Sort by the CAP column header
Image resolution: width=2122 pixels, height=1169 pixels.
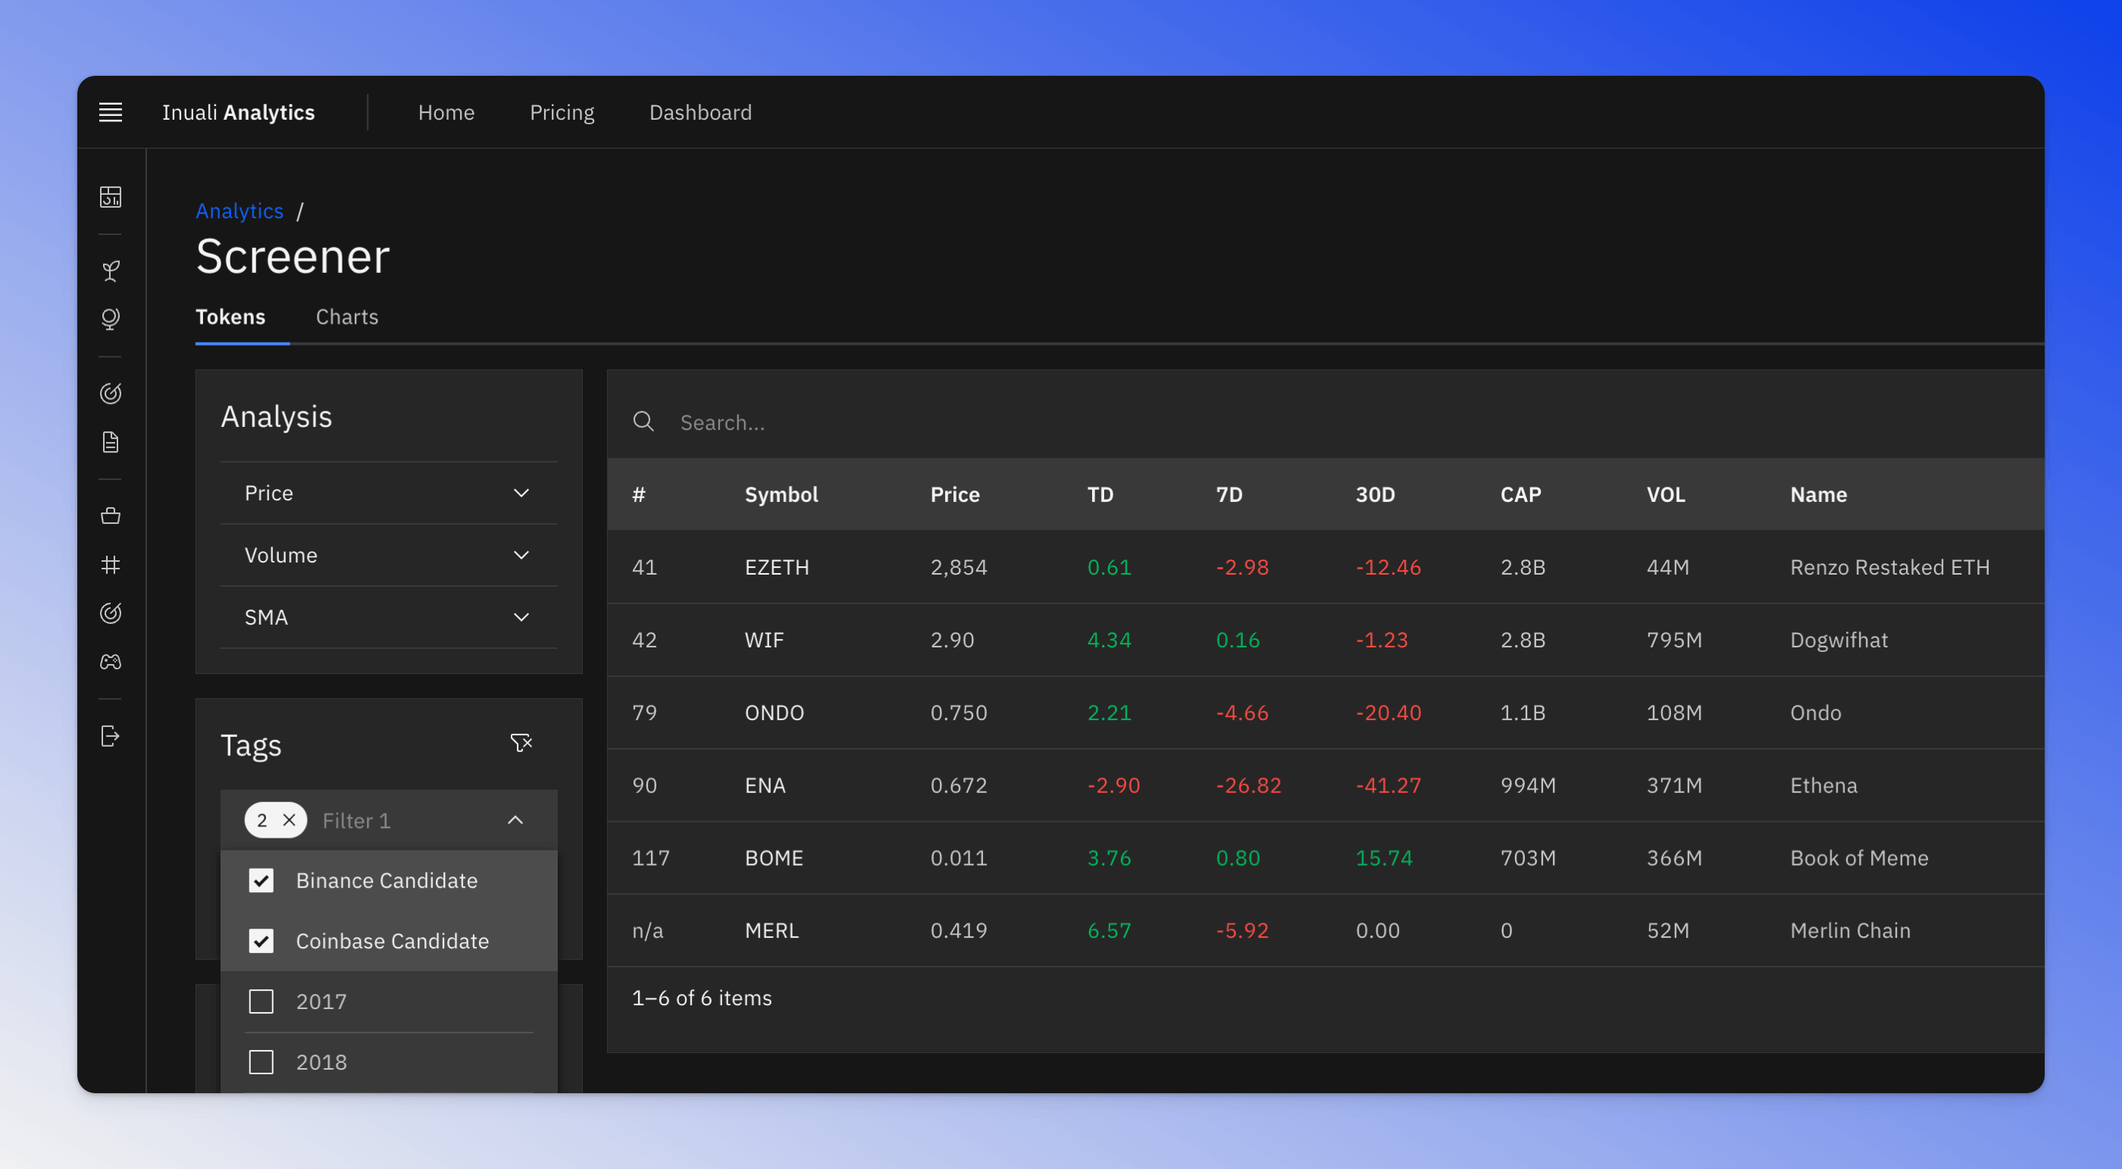coord(1520,494)
